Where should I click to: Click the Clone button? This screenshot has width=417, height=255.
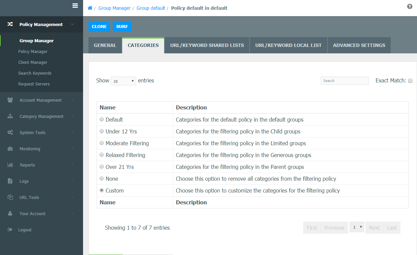tap(99, 27)
